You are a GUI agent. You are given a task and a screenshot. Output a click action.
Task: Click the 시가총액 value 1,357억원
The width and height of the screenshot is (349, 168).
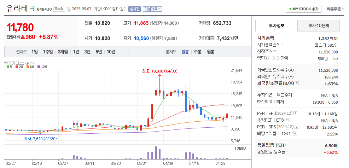point(328,38)
